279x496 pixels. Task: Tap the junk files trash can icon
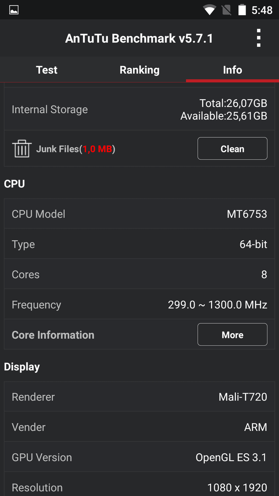click(22, 149)
